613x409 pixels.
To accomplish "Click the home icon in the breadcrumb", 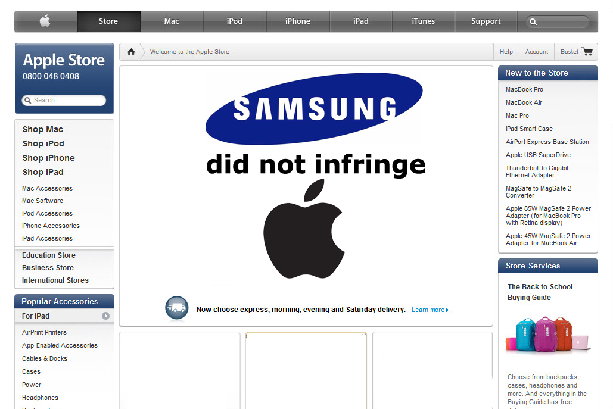I will pyautogui.click(x=131, y=52).
